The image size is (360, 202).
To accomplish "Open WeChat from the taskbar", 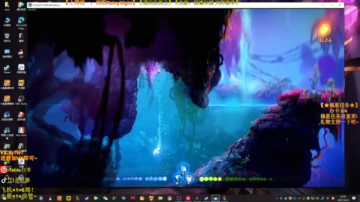I will (105, 198).
